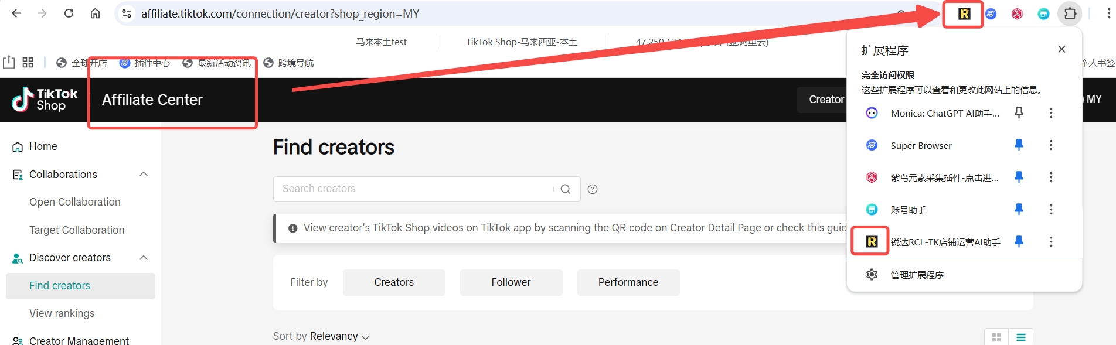Open Open Collaboration page
The height and width of the screenshot is (345, 1116).
pos(75,202)
